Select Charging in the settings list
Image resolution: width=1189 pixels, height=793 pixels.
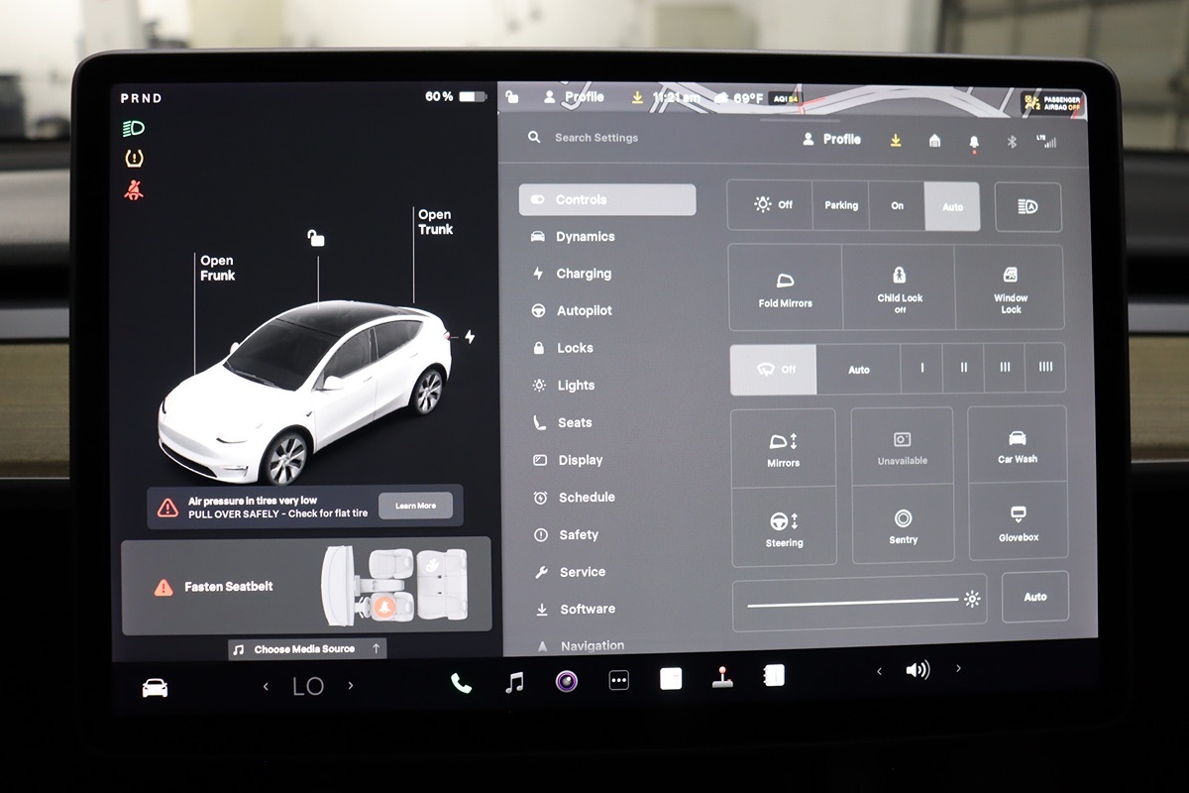click(583, 274)
